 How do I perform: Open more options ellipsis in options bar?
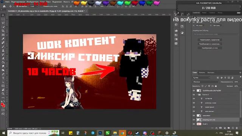(x=102, y=6)
